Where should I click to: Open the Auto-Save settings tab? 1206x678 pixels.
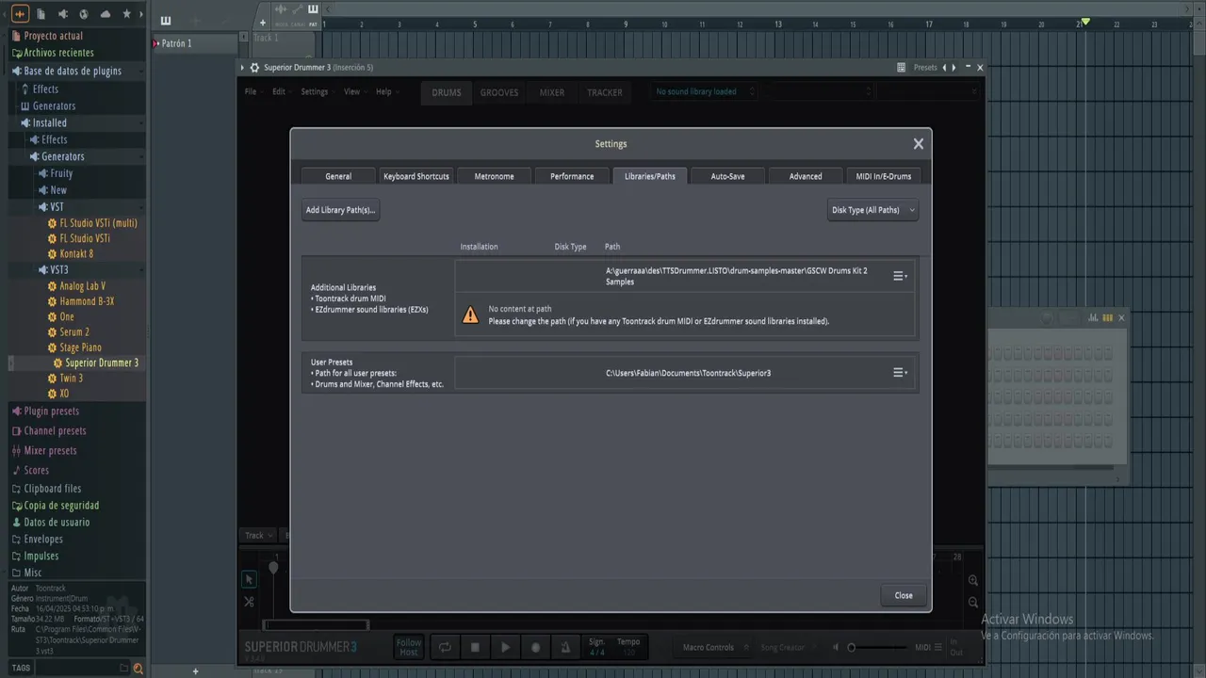[727, 176]
